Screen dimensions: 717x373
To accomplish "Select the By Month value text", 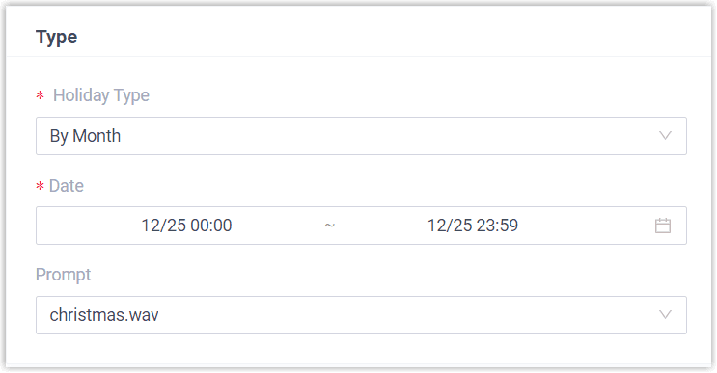I will (x=85, y=136).
